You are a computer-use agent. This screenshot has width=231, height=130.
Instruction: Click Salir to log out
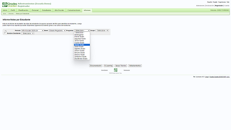(228, 2)
